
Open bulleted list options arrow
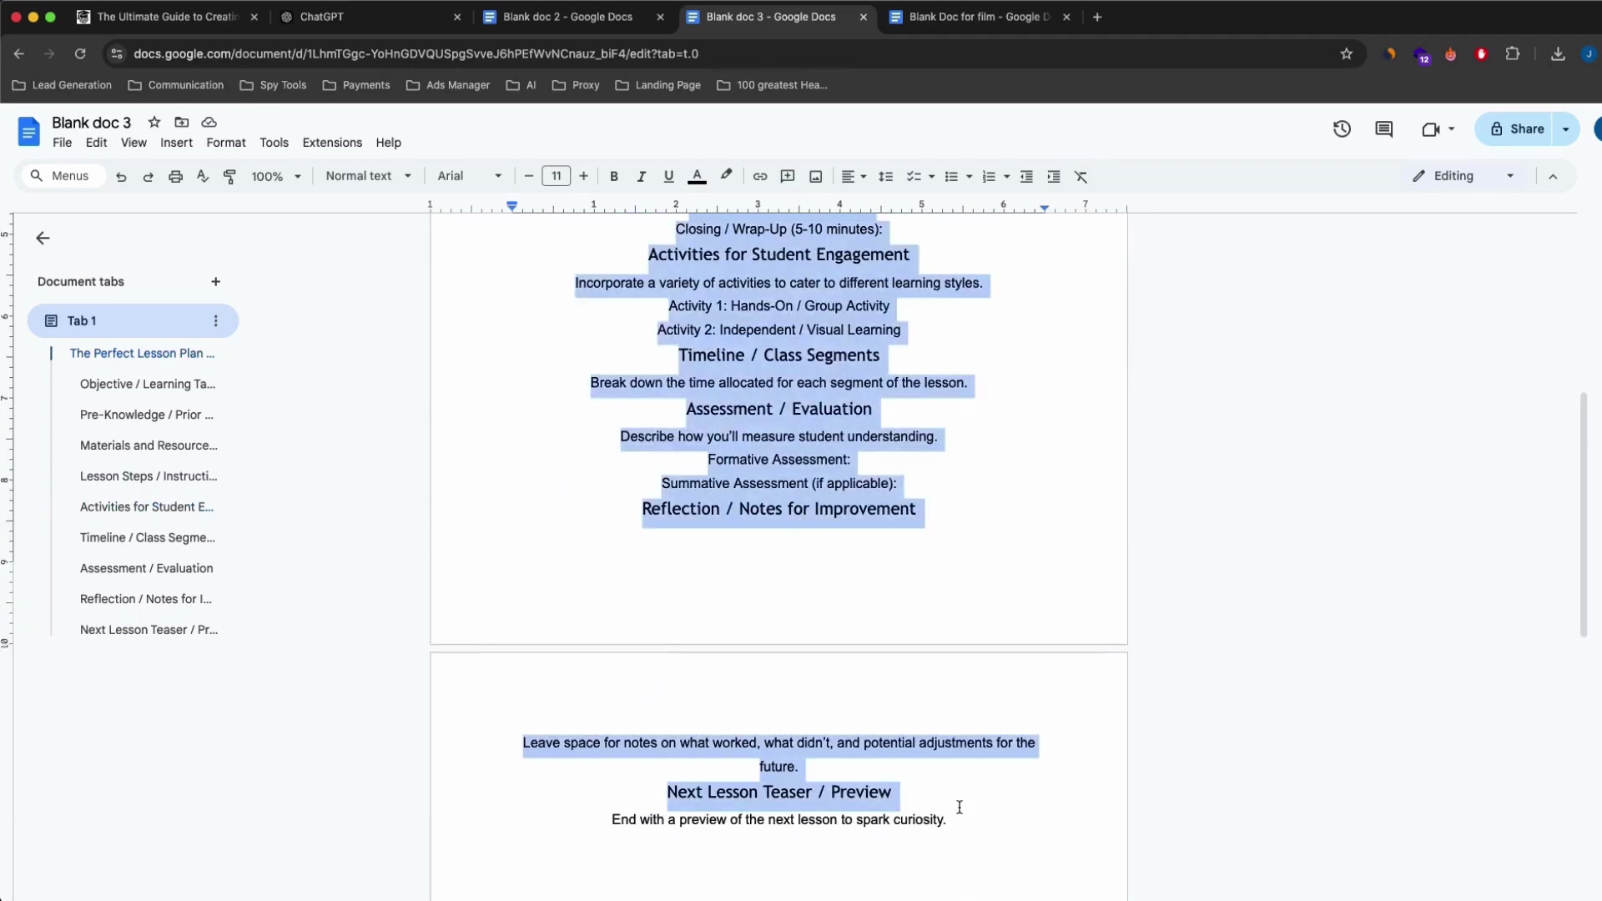point(969,177)
